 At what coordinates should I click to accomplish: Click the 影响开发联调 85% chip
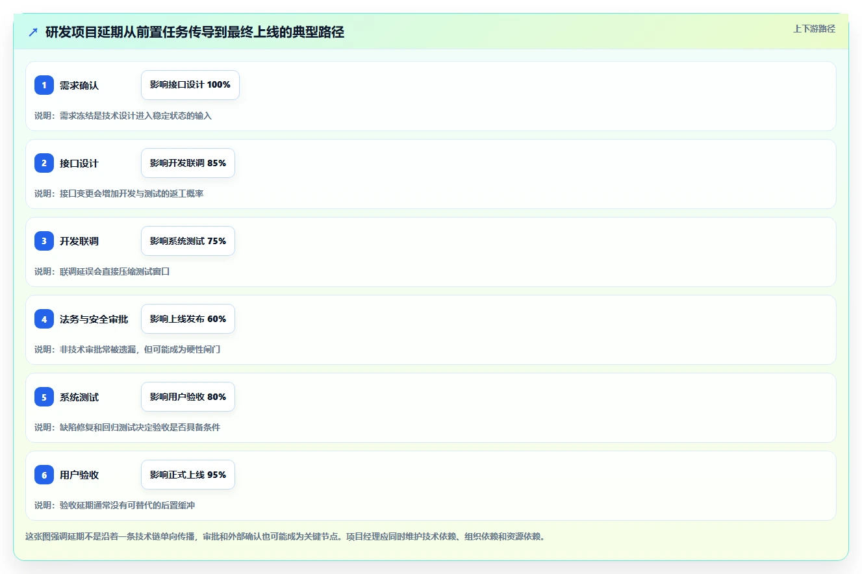tap(188, 163)
